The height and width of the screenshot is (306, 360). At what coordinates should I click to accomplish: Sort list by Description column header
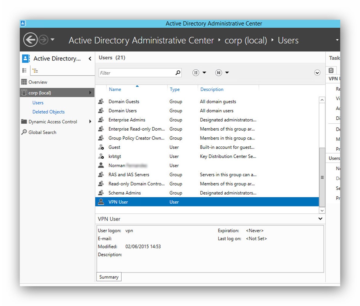(x=212, y=90)
